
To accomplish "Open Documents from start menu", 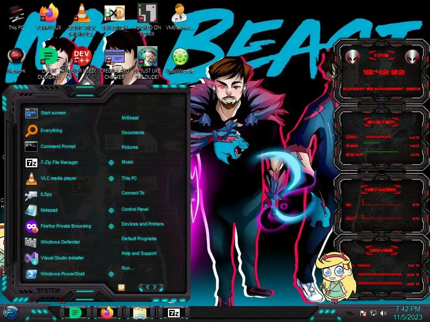I will point(133,132).
